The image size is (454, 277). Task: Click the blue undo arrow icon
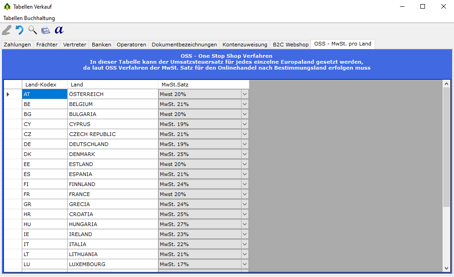pos(20,30)
